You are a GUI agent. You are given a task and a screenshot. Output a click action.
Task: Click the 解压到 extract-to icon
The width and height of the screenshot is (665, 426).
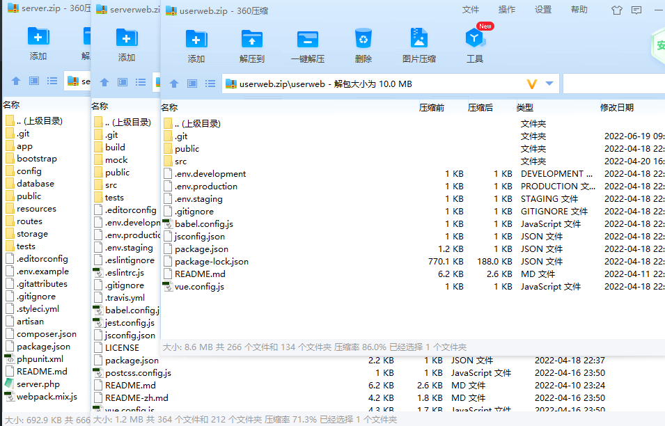[x=252, y=40]
